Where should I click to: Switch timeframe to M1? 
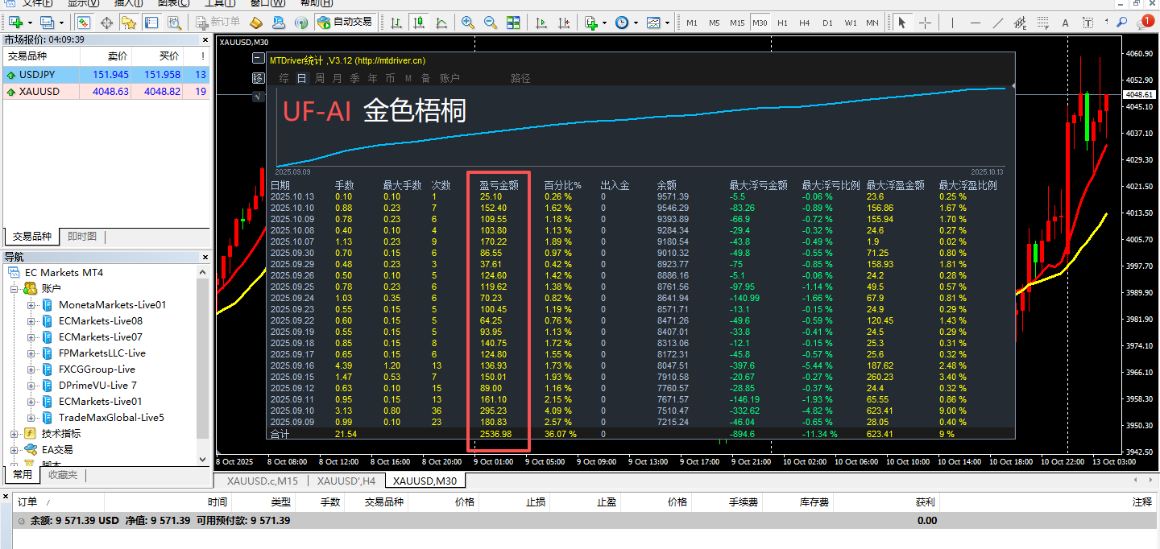tap(692, 23)
